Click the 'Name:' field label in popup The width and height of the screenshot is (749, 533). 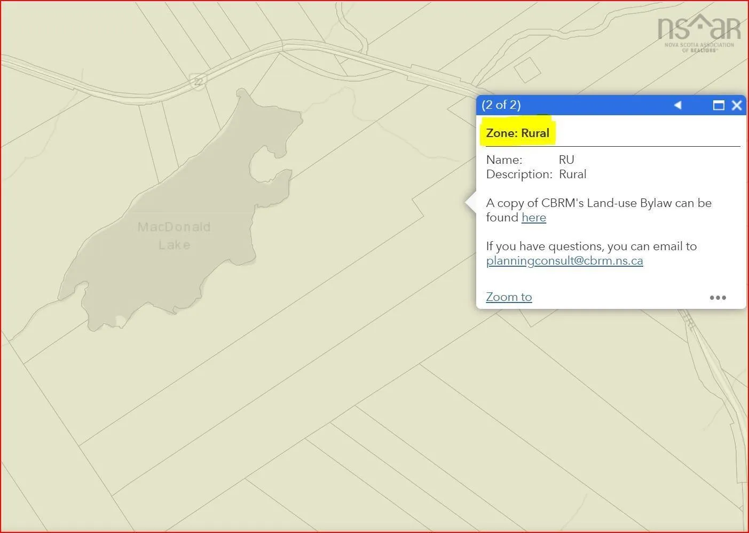pyautogui.click(x=504, y=160)
